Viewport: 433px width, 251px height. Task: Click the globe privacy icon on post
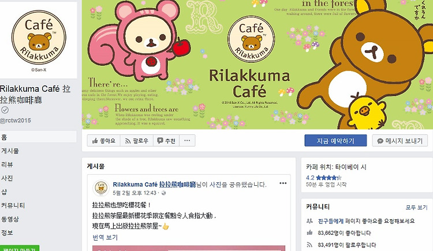point(163,193)
